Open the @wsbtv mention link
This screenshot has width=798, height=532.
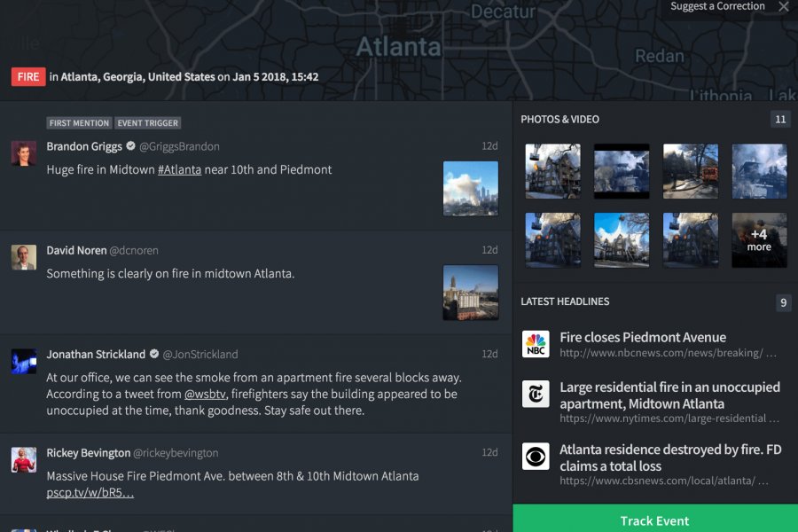coord(207,394)
